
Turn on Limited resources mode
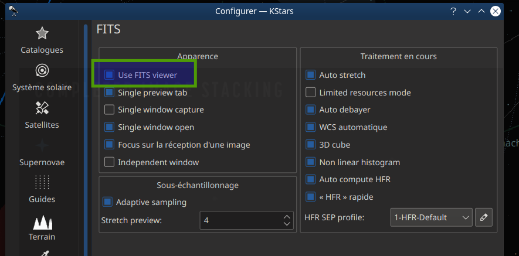click(311, 93)
